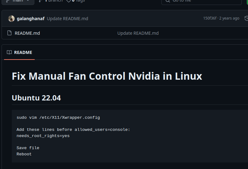This screenshot has width=248, height=169.
Task: Open the README.md row's commit message
Action: (138, 33)
